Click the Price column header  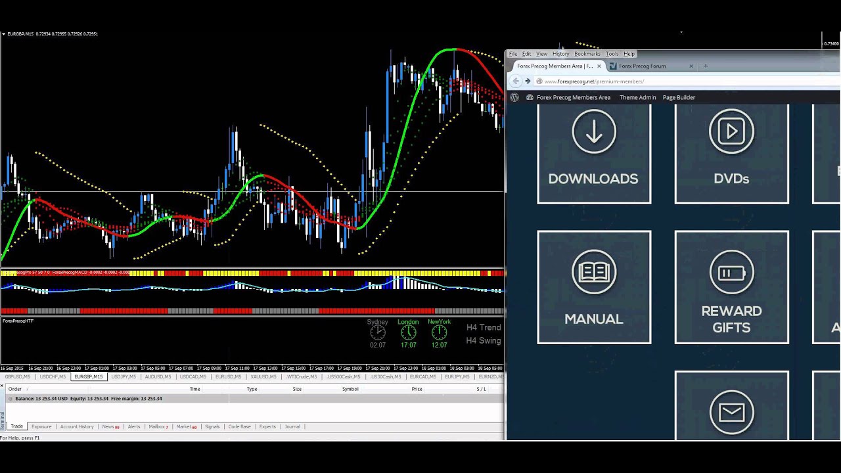pyautogui.click(x=417, y=389)
